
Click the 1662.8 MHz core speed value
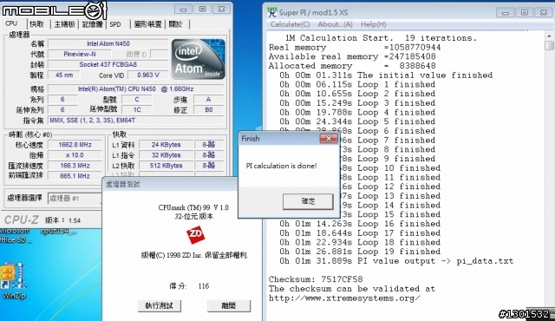pos(75,144)
